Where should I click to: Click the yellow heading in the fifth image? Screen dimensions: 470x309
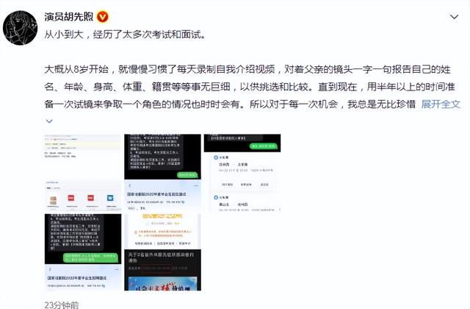pos(162,216)
